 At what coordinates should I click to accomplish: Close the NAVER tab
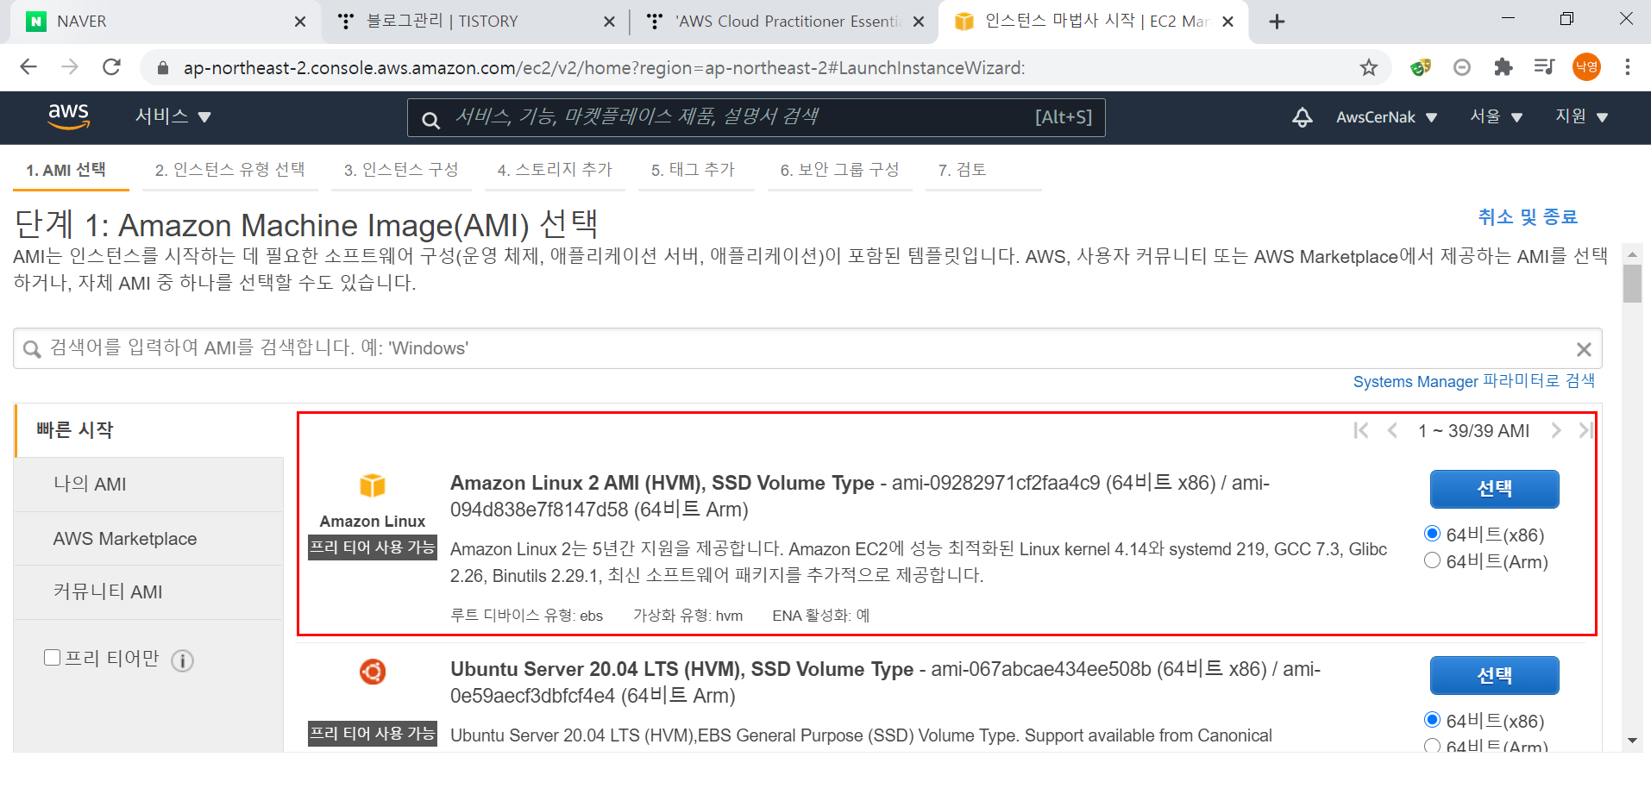click(x=300, y=22)
